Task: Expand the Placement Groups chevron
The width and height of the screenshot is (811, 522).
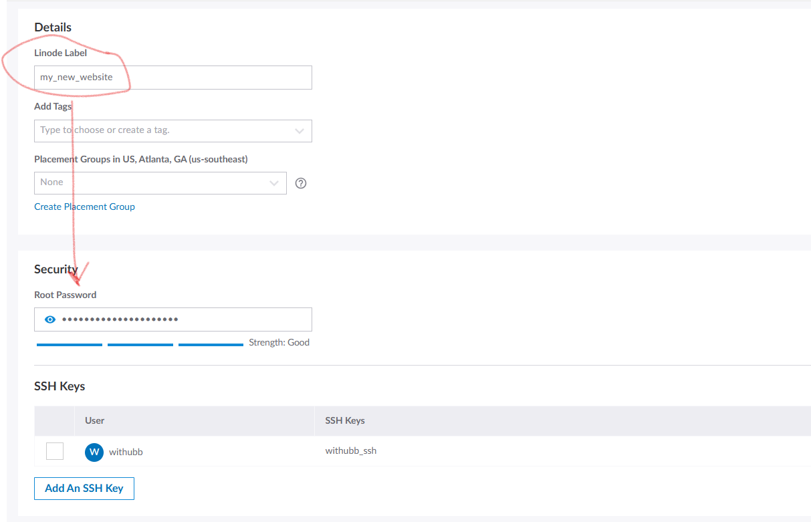Action: pyautogui.click(x=274, y=183)
